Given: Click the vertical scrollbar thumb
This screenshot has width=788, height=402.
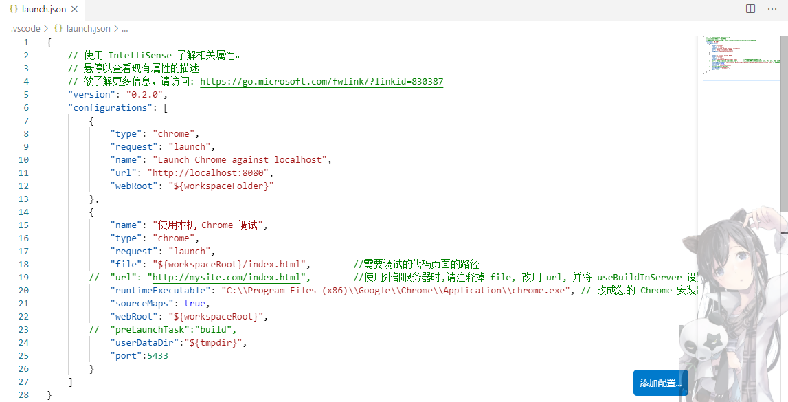Looking at the screenshot, I should click(x=785, y=123).
